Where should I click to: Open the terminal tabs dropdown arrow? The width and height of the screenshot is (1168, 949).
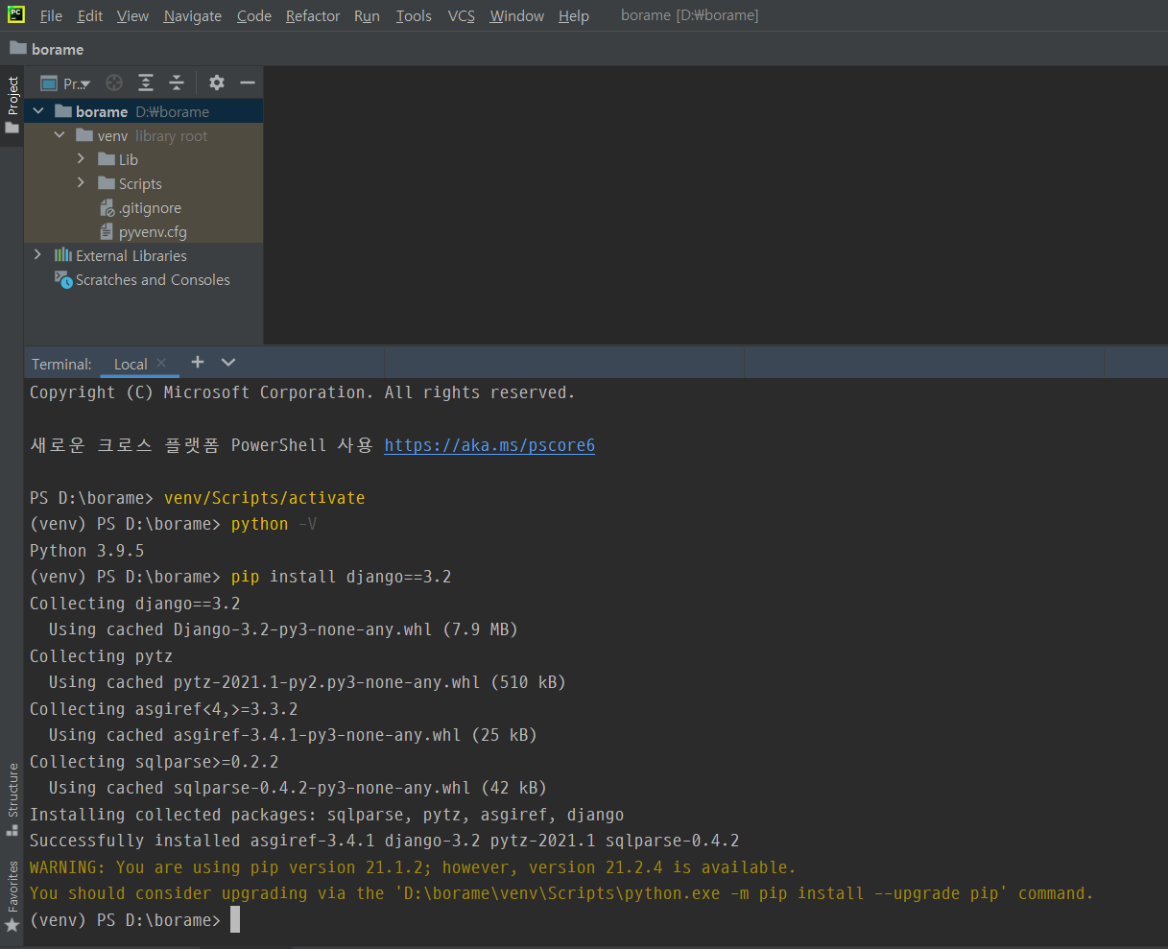228,362
